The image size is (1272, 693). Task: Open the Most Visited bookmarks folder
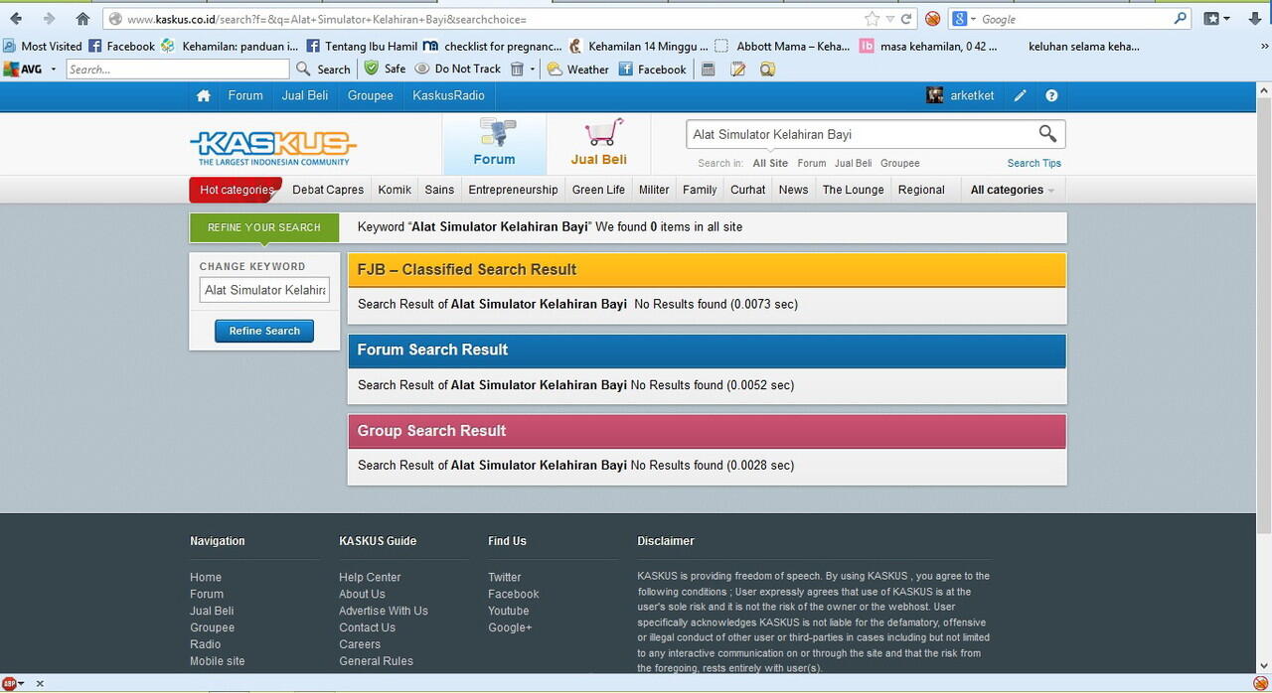tap(43, 46)
